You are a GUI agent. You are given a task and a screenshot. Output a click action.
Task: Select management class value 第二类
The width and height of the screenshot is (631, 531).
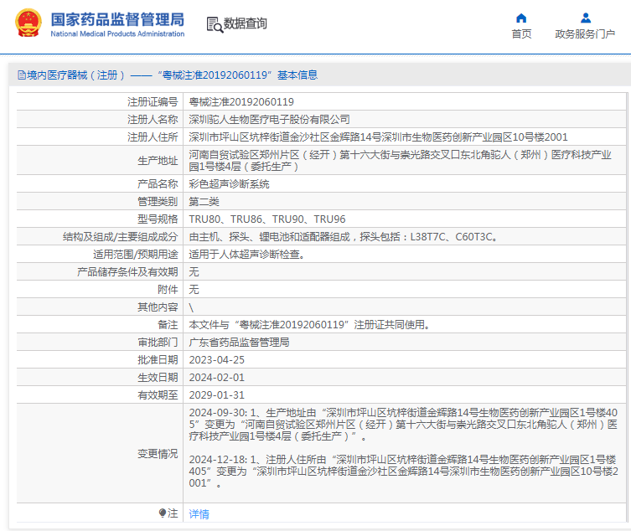[x=204, y=202]
